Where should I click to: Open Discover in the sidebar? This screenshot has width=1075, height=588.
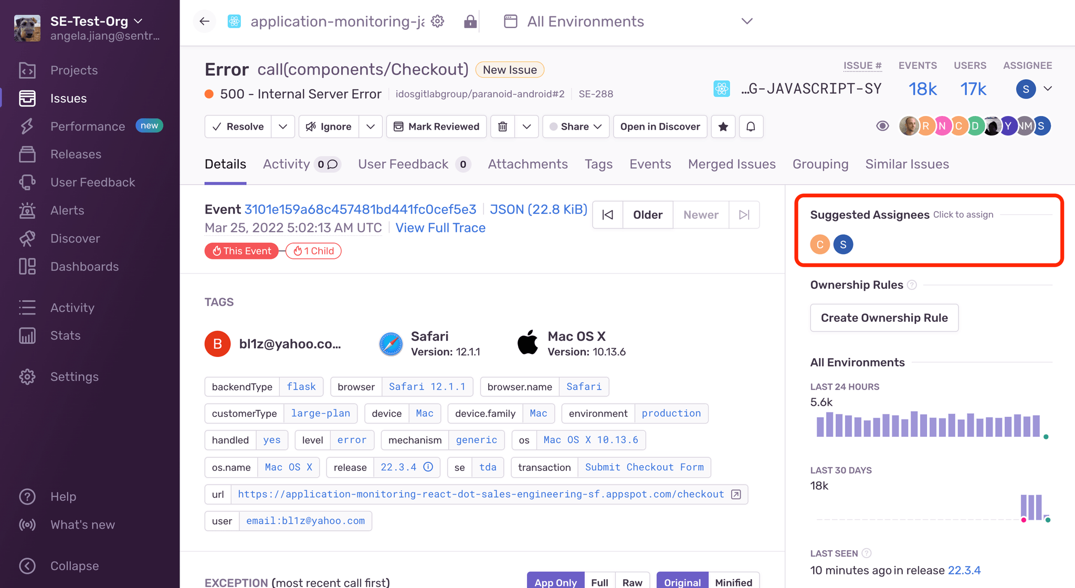point(75,238)
